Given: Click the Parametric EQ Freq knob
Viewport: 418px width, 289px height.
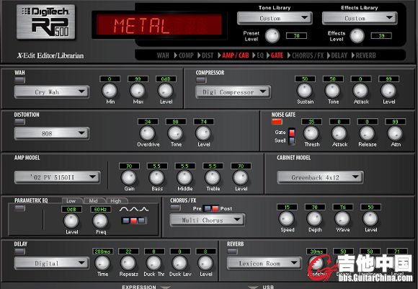Looking at the screenshot, I should [100, 221].
